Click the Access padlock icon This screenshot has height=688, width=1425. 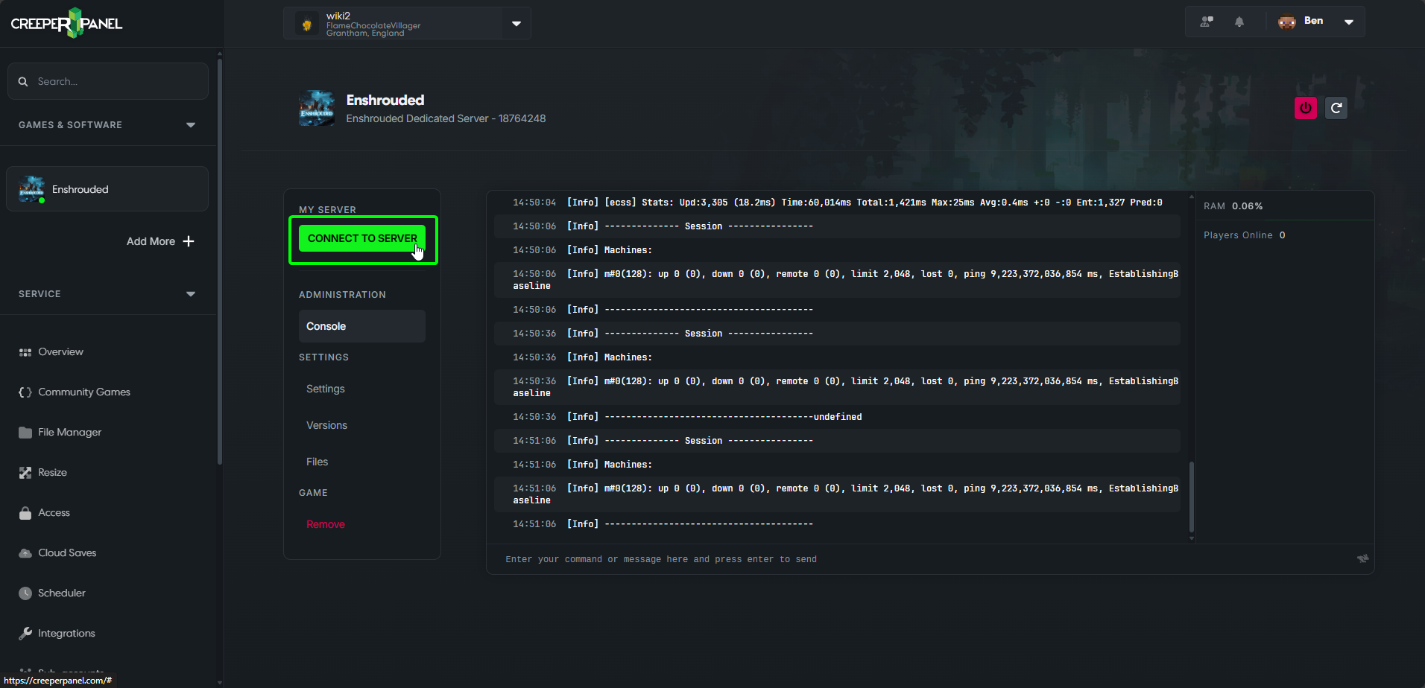(25, 513)
